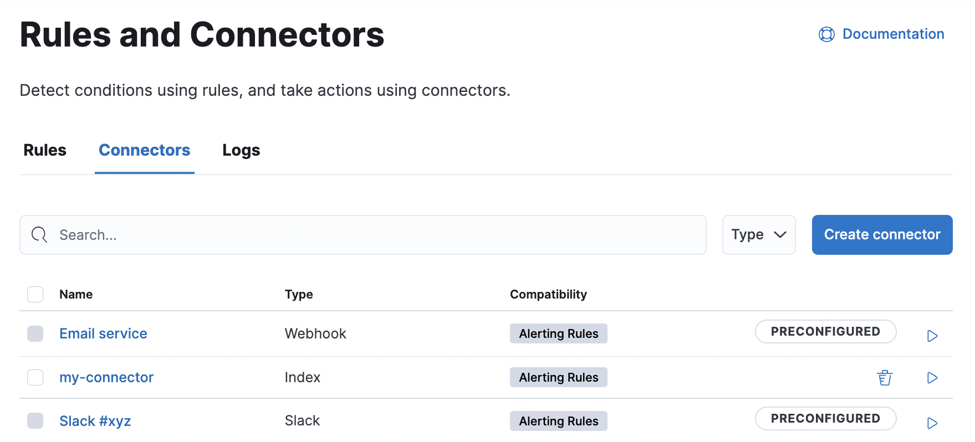The height and width of the screenshot is (442, 975).
Task: Select the Slack #xyz row checkbox
Action: (x=35, y=420)
